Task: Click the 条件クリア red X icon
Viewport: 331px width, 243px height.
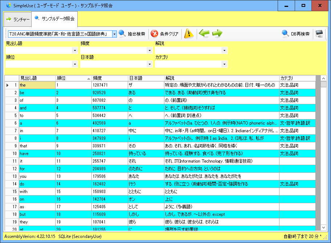Action: tap(154, 34)
